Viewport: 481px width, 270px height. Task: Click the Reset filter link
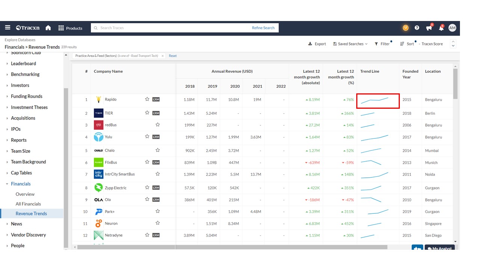172,56
